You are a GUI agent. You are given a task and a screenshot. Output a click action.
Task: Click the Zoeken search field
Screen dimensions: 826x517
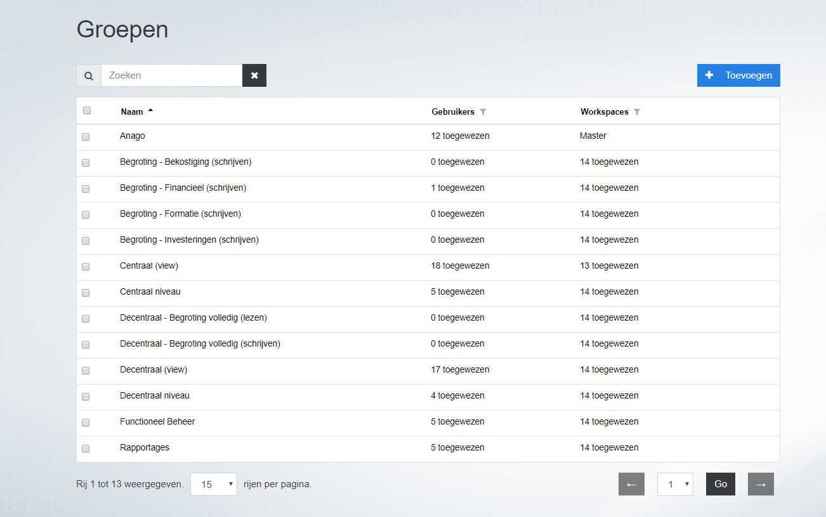[x=171, y=75]
